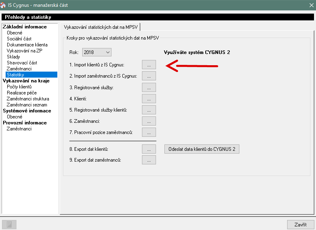Open step 6 Zaměstnanci ellipsis button

pos(149,121)
